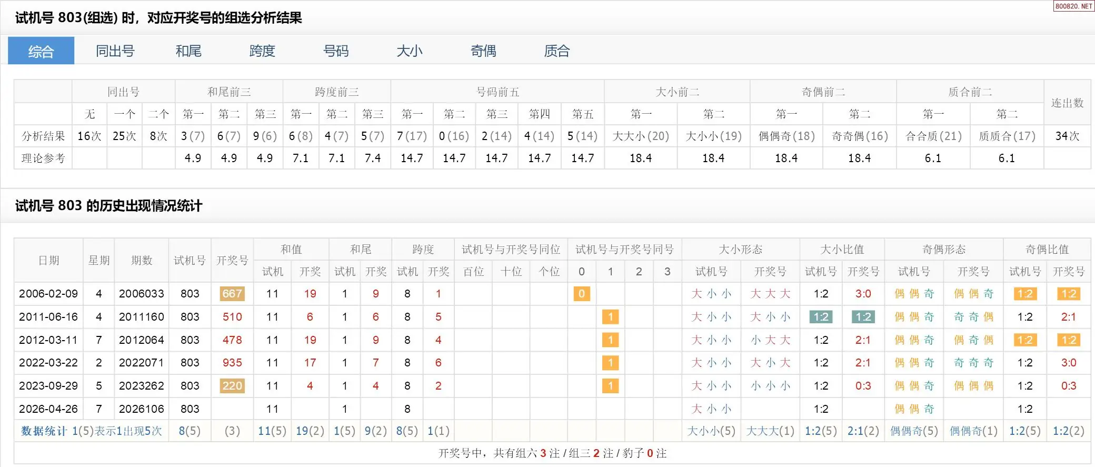Switch to the 大小 tab

[410, 51]
